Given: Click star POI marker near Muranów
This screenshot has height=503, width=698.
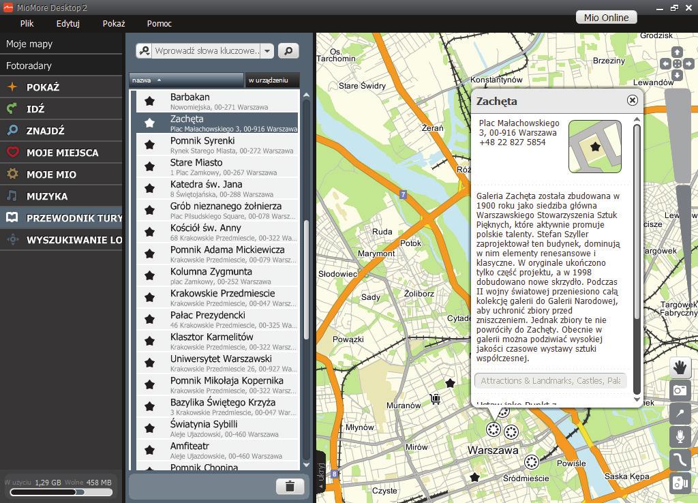Looking at the screenshot, I should 450,383.
